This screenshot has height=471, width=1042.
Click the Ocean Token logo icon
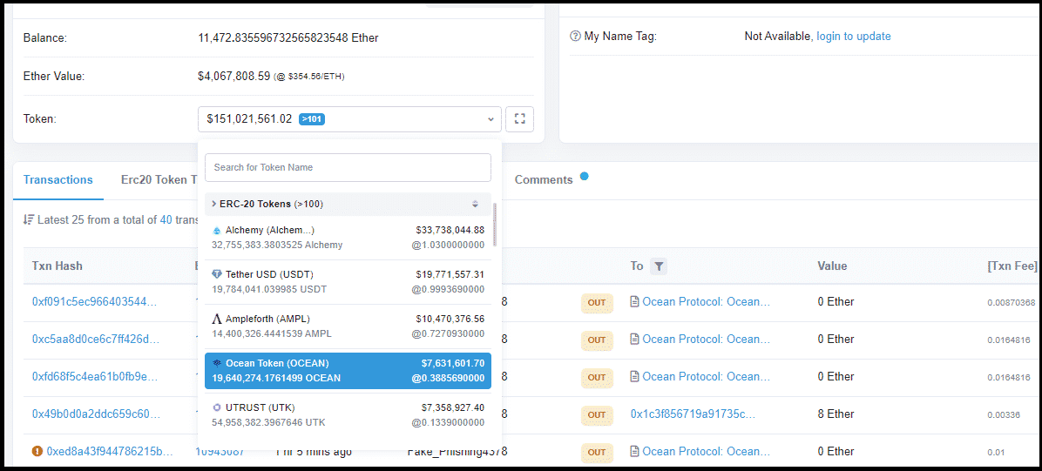pyautogui.click(x=216, y=363)
